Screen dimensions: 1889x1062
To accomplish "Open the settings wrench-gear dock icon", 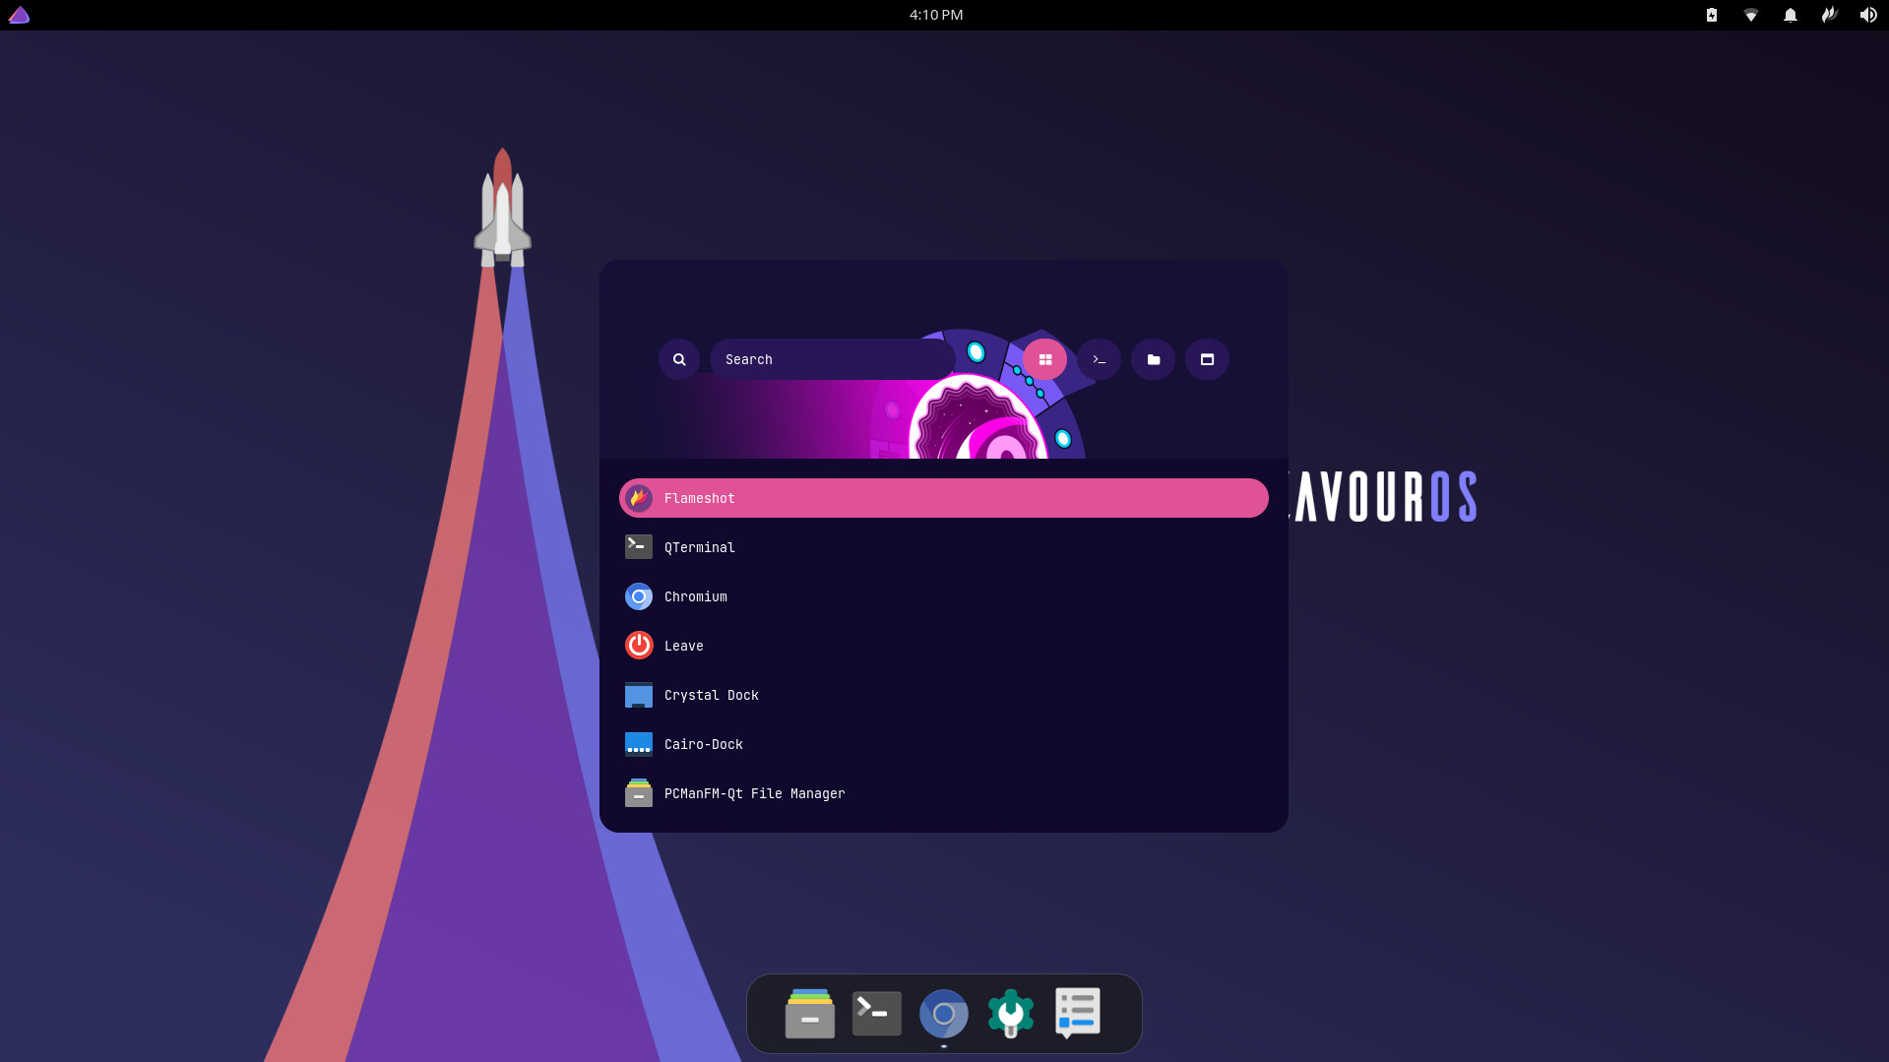I will [x=1010, y=1013].
